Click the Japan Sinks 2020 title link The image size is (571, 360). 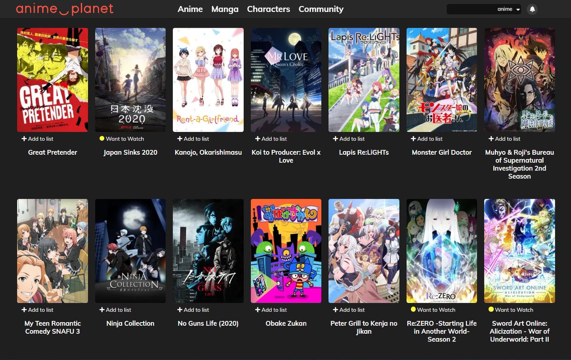[130, 152]
